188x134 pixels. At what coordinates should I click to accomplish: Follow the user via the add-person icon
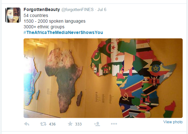[97, 124]
